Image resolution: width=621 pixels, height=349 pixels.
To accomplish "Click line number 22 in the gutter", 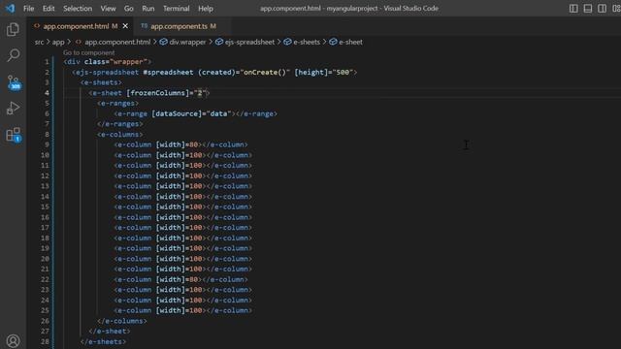I will [x=45, y=279].
